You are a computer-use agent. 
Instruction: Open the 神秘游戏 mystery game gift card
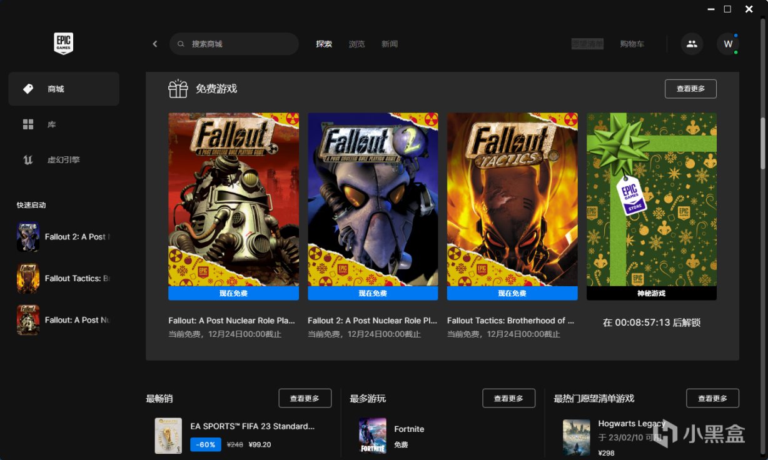[651, 200]
